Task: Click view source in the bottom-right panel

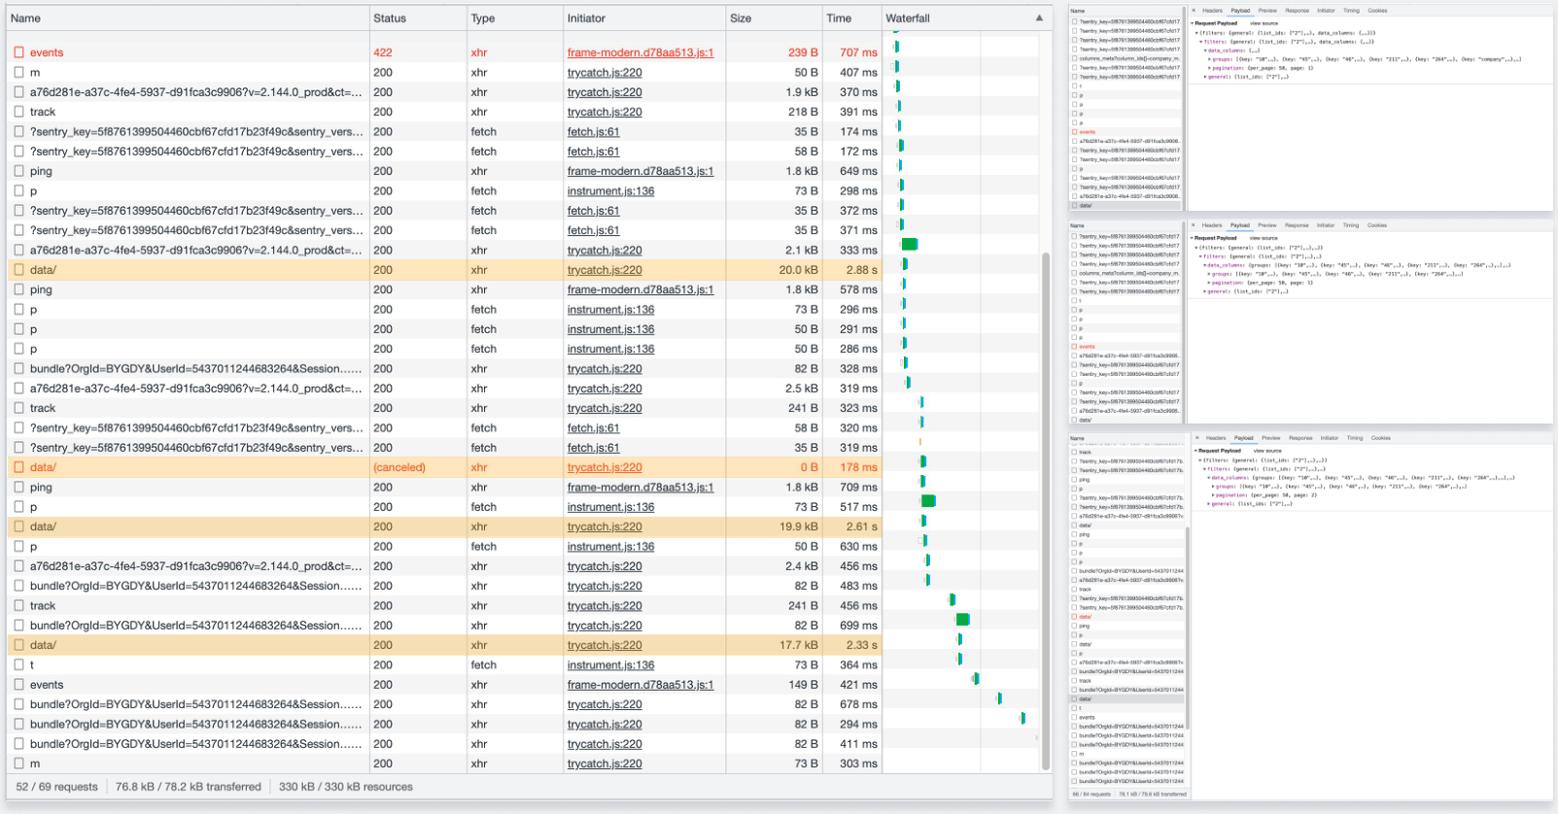Action: point(1267,451)
